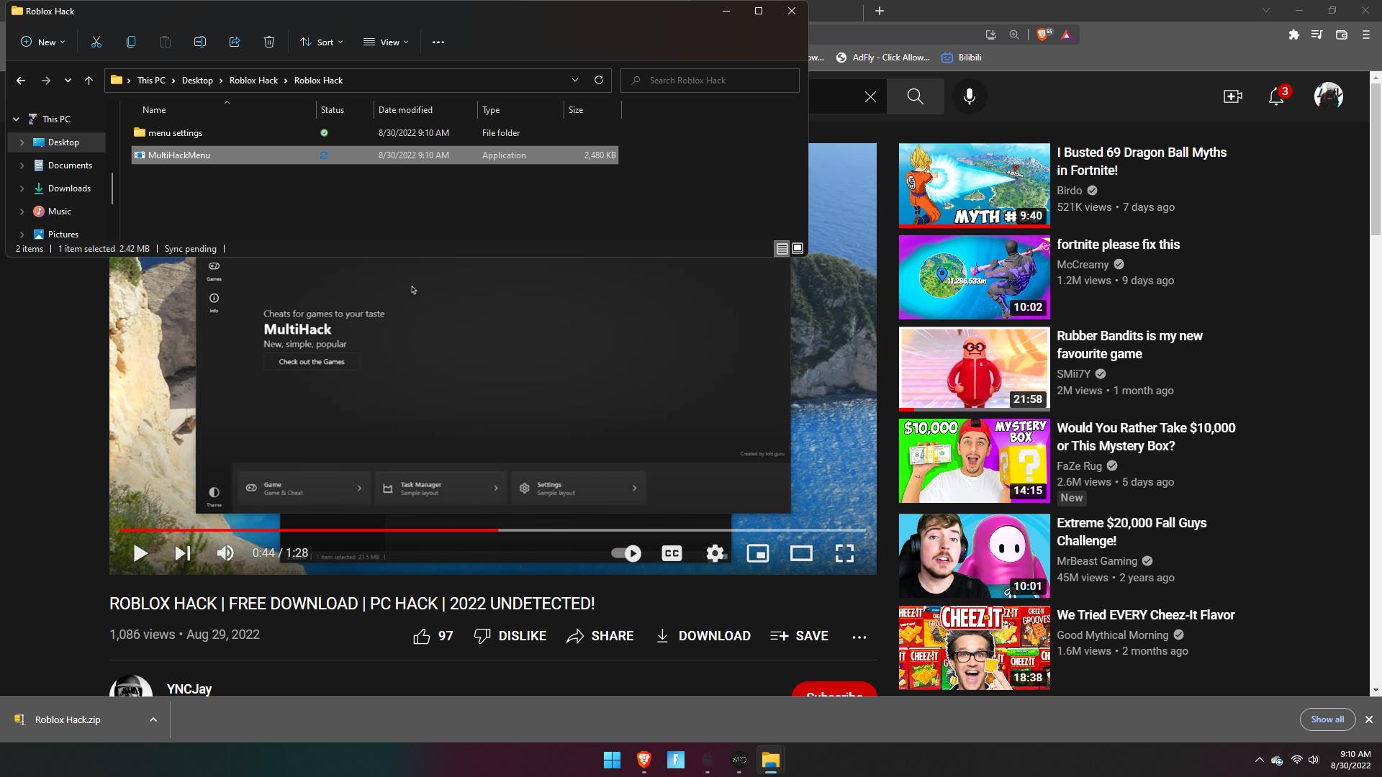Click the YouTube voice search microphone
The width and height of the screenshot is (1382, 777).
point(970,96)
